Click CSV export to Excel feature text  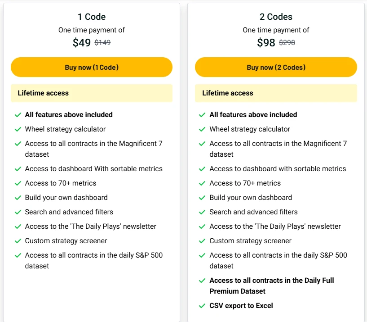tap(241, 306)
